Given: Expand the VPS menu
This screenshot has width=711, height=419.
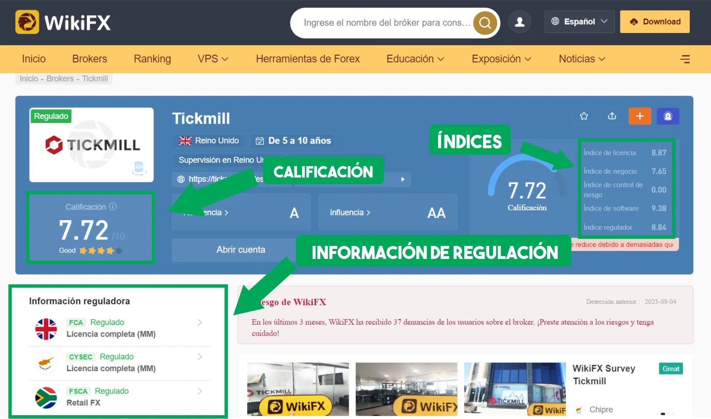Looking at the screenshot, I should click(x=213, y=59).
